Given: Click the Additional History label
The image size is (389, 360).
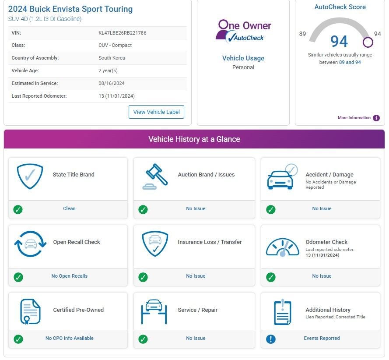Looking at the screenshot, I should 328,310.
